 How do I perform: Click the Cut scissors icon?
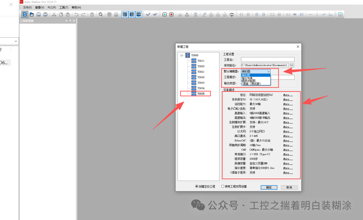point(54,14)
